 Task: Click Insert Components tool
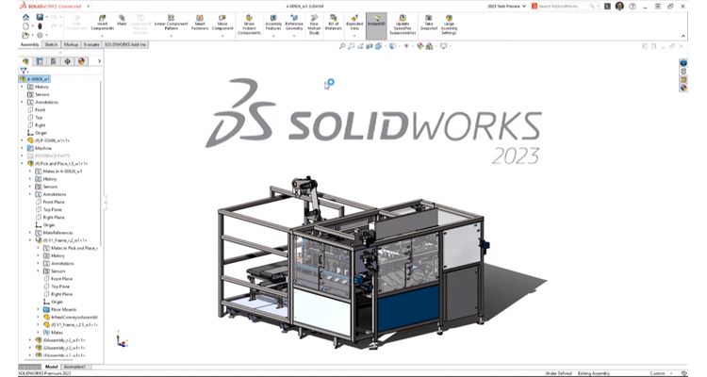tap(103, 23)
